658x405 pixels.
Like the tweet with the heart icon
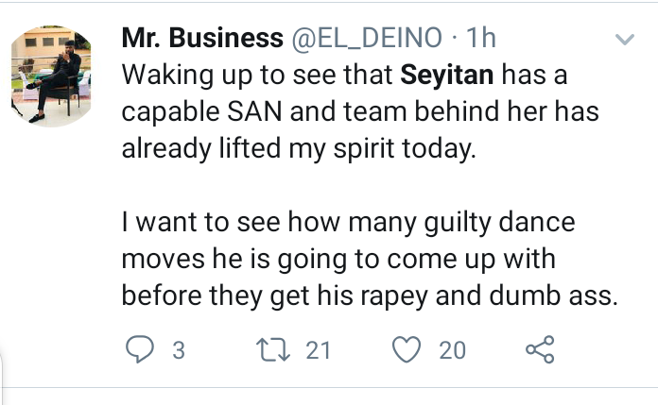406,350
